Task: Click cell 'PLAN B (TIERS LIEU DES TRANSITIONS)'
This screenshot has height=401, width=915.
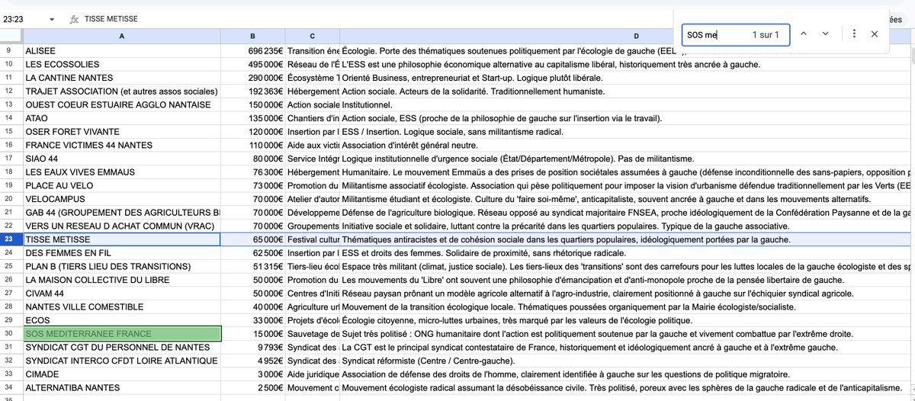Action: click(x=122, y=266)
